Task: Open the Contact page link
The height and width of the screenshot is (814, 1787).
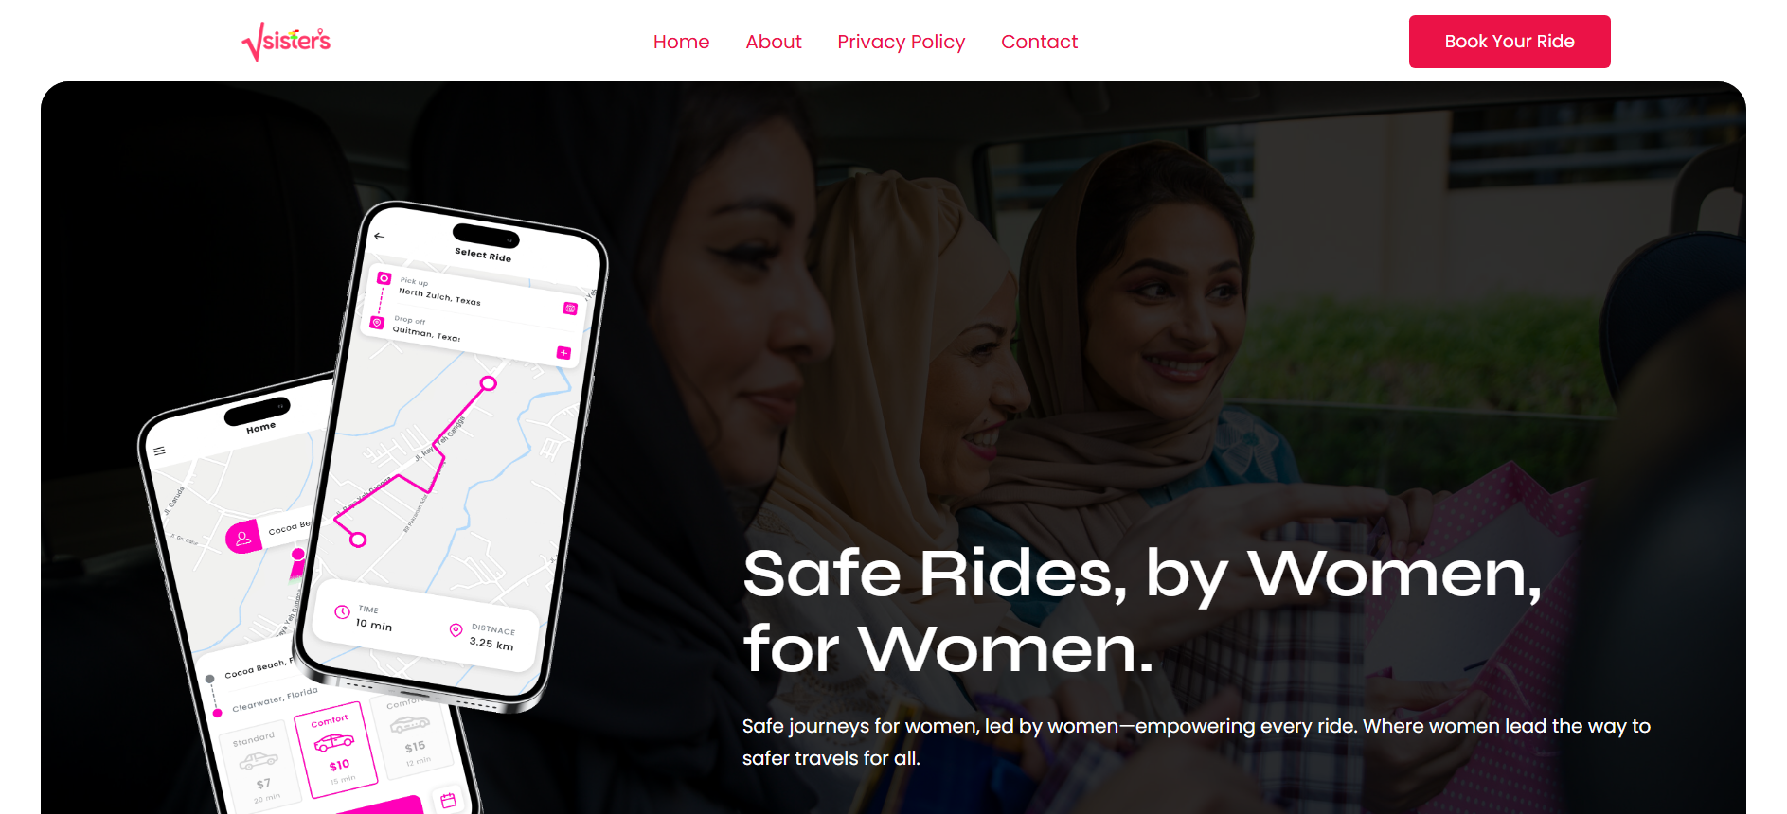Action: point(1039,42)
